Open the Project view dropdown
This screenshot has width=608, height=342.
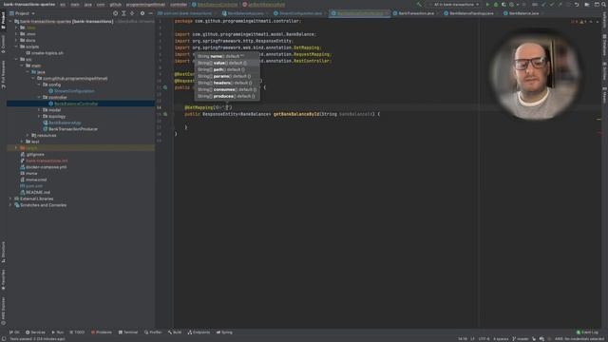pos(22,13)
